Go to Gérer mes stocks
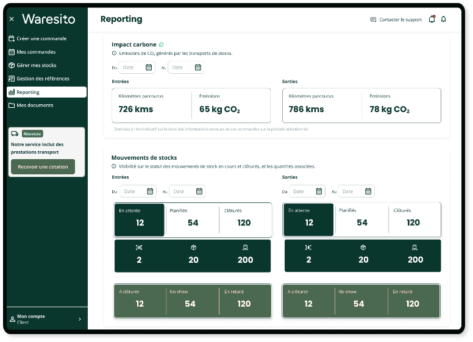Viewport: 473px width, 342px height. click(37, 65)
